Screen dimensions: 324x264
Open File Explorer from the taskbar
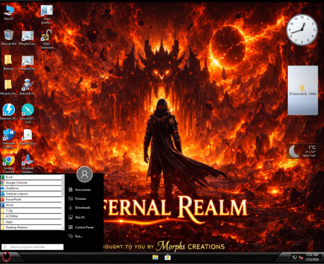tap(155, 258)
